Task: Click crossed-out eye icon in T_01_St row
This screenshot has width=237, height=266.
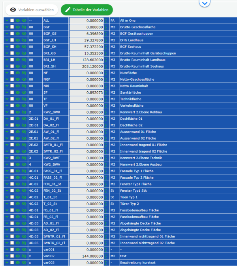Action: (x=24, y=197)
